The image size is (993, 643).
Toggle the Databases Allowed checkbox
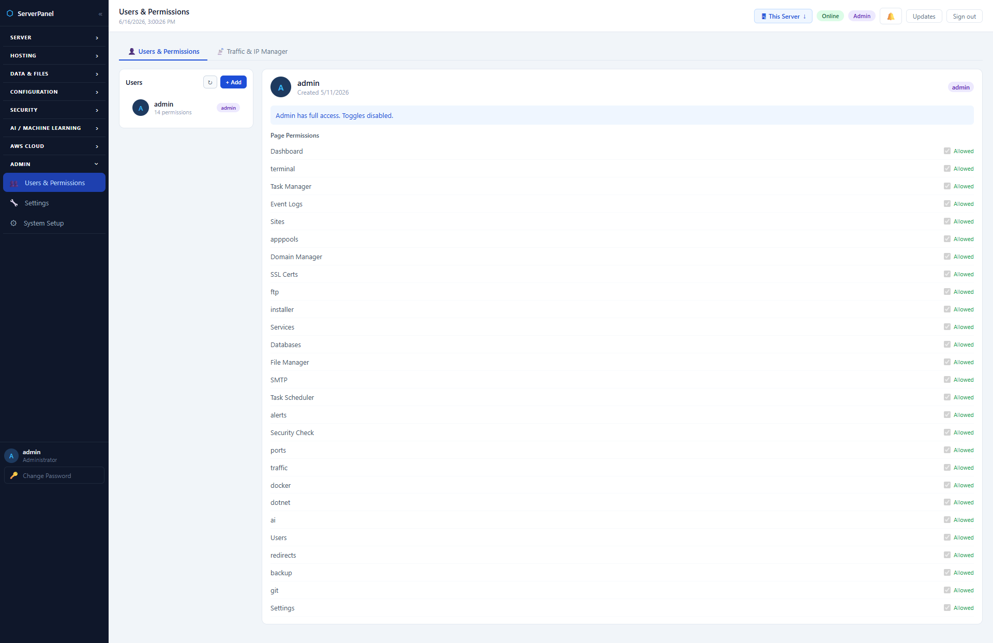947,345
